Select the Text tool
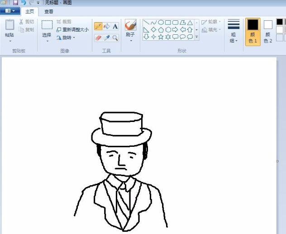Screen dimensions: 286x234 115,26
